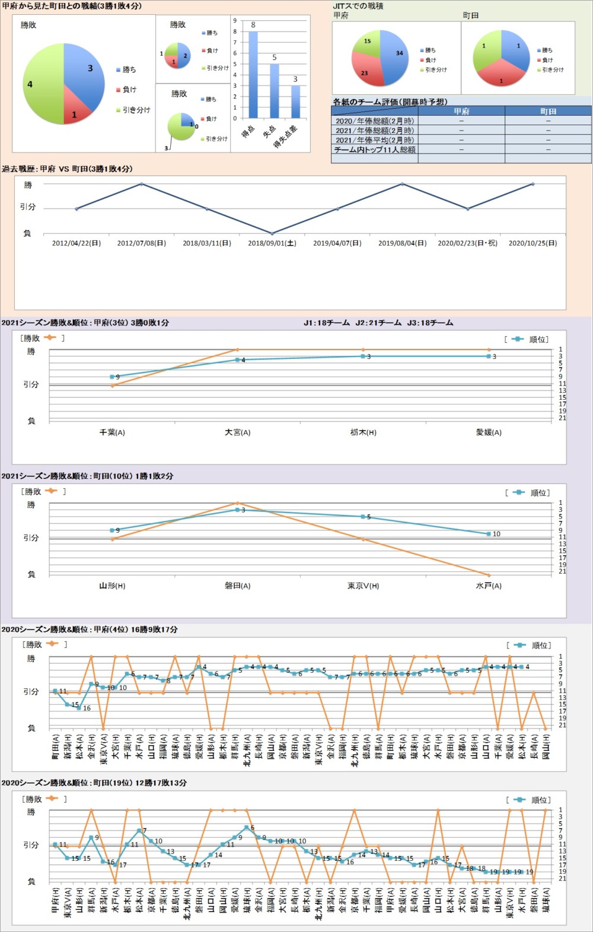Select the red slice labeled 23 in 甲府 pie

[x=366, y=71]
